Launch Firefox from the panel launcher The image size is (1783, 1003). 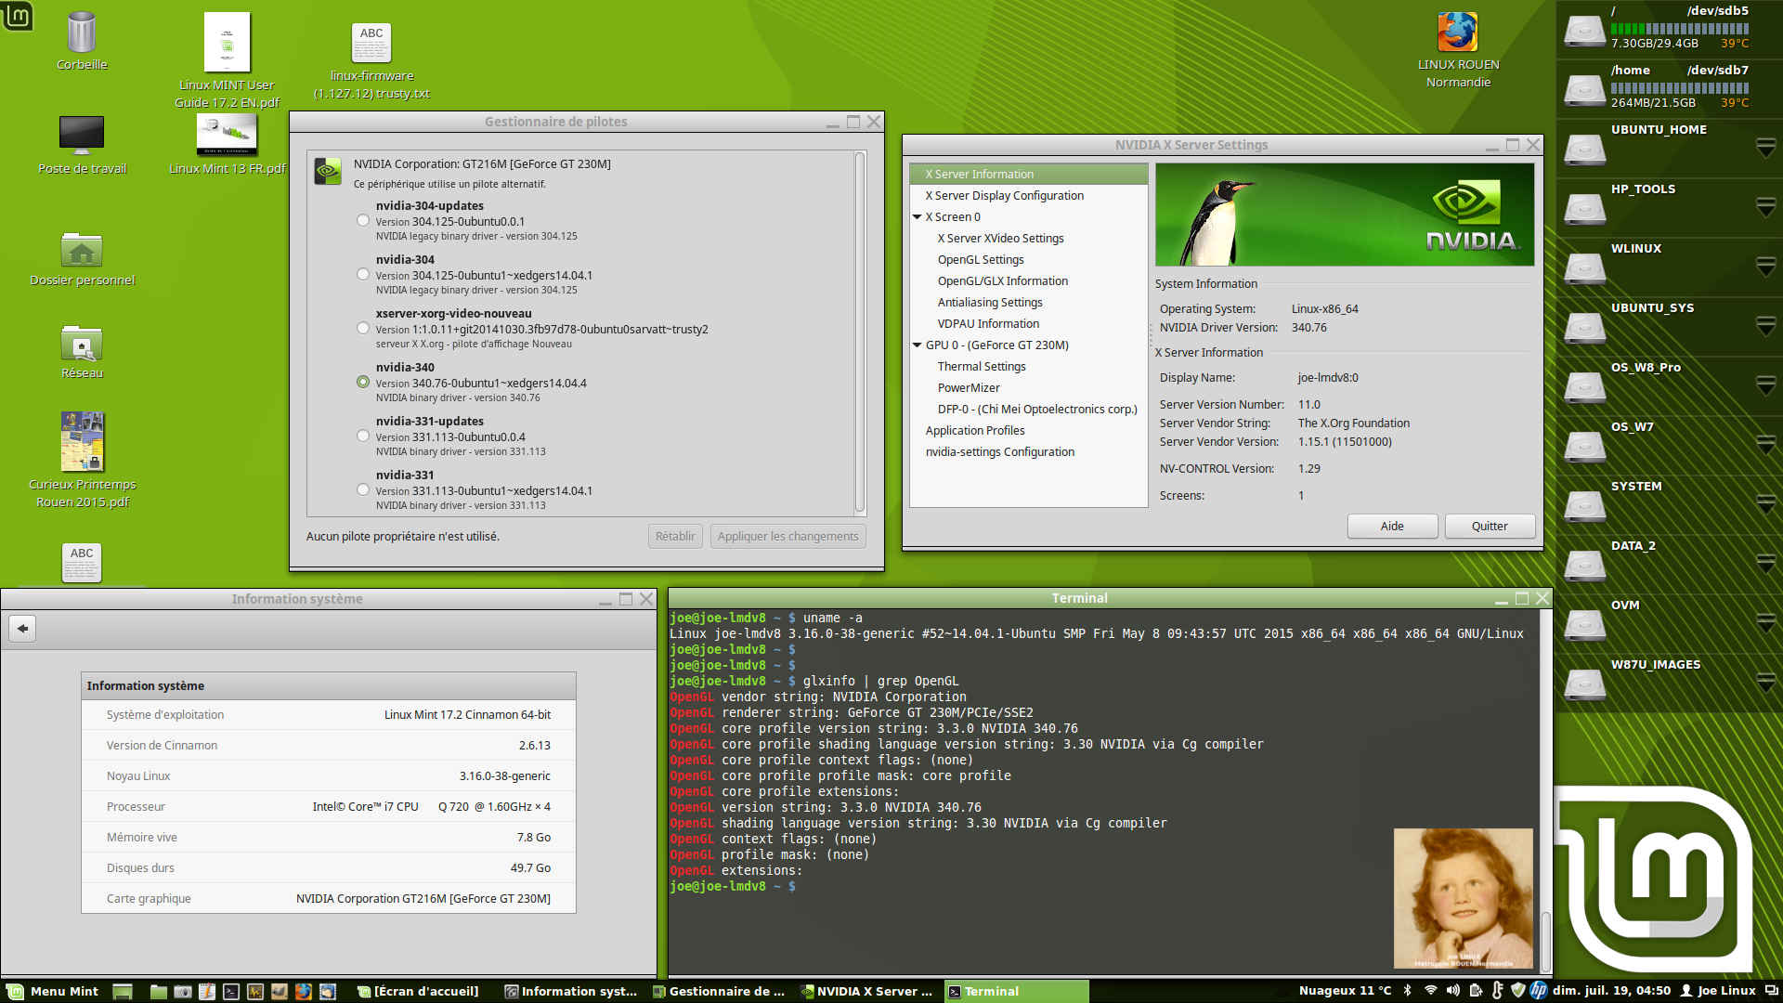pyautogui.click(x=303, y=991)
